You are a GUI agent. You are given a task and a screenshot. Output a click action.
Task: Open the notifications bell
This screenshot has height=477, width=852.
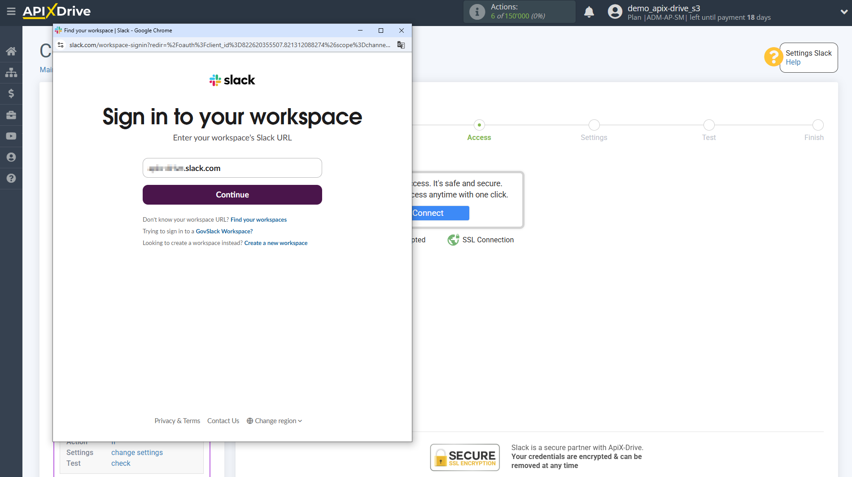click(x=589, y=12)
